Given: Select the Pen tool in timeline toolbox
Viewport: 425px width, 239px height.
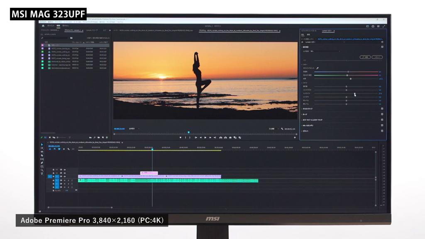Looking at the screenshot, I should pos(42,163).
